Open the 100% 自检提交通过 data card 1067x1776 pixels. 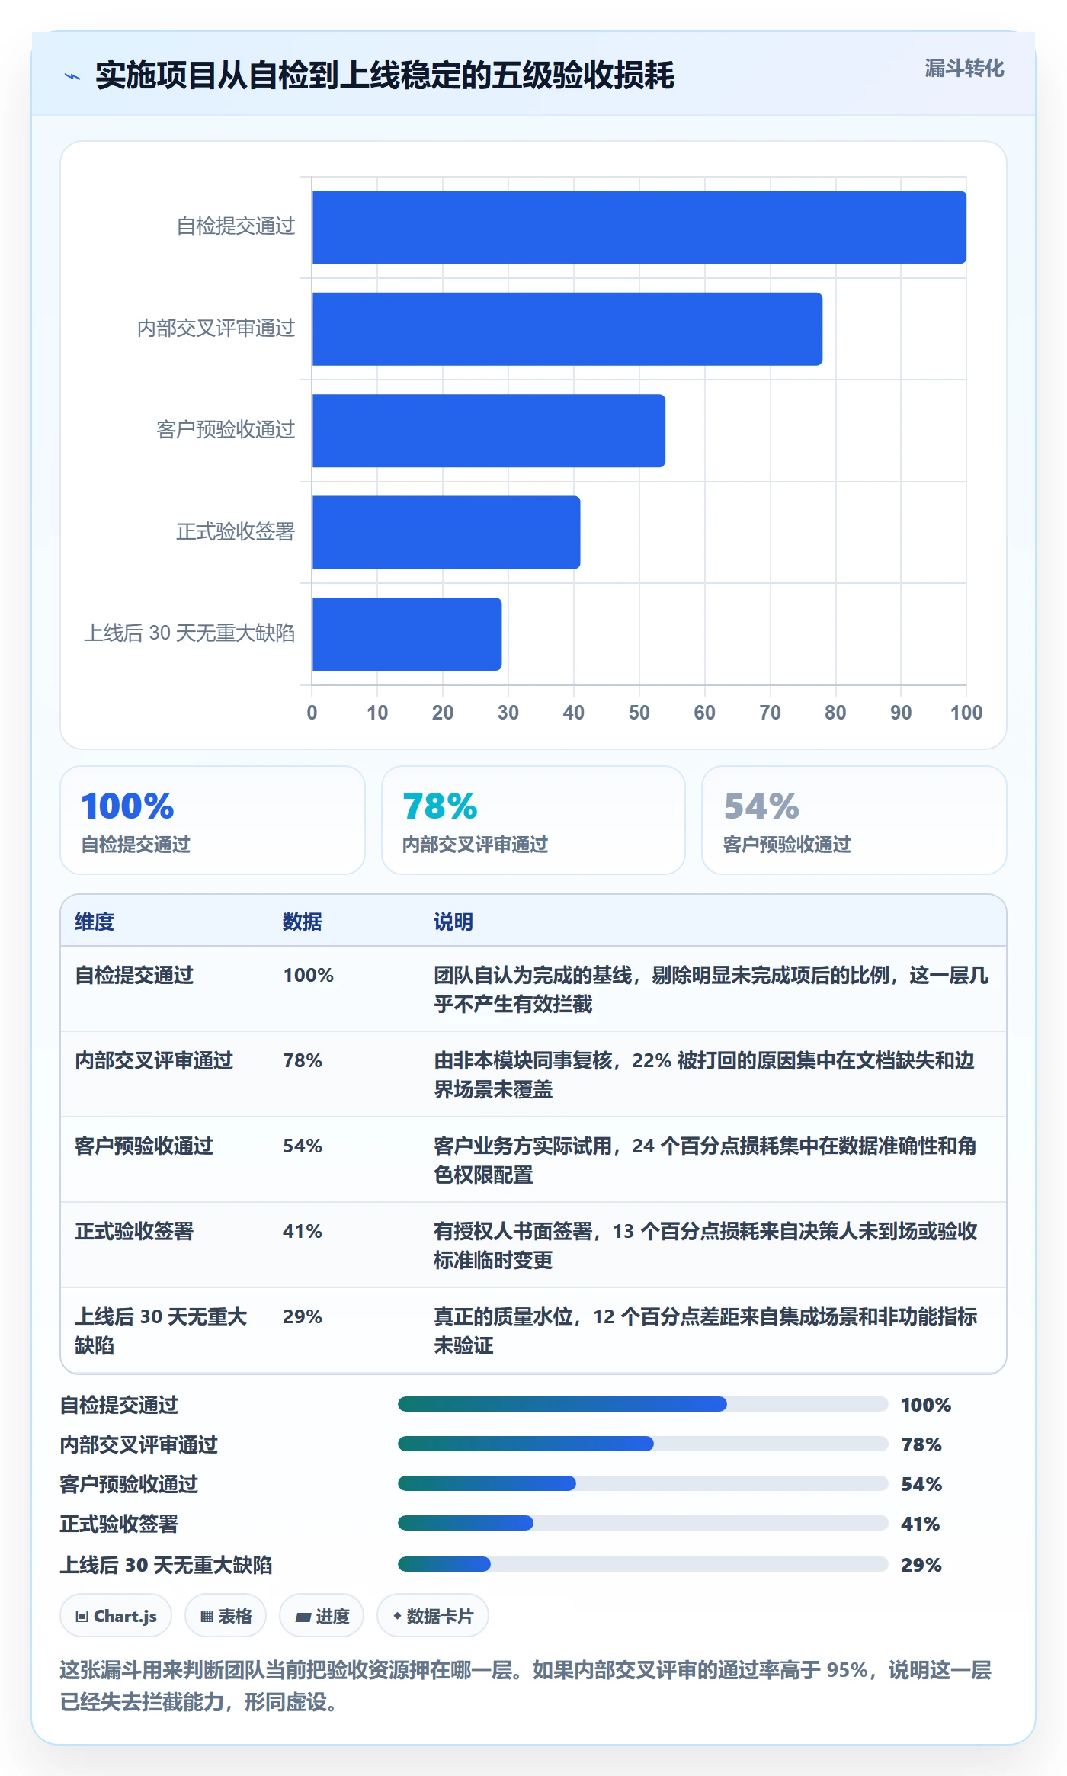click(x=213, y=820)
